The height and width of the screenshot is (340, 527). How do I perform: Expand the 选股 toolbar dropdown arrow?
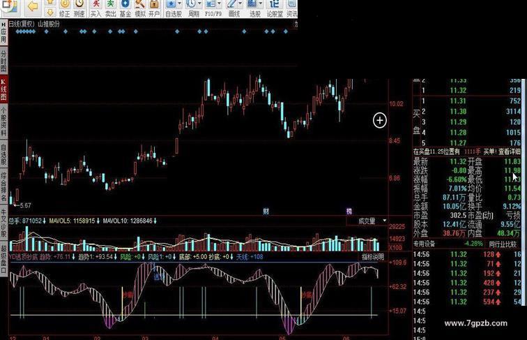[x=261, y=3]
